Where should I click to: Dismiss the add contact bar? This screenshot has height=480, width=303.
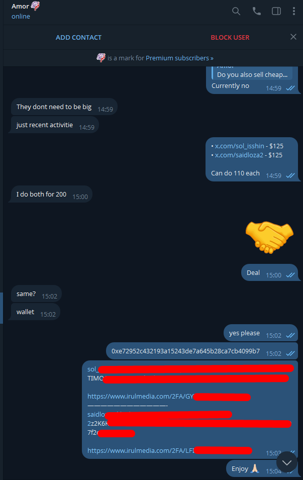point(293,37)
